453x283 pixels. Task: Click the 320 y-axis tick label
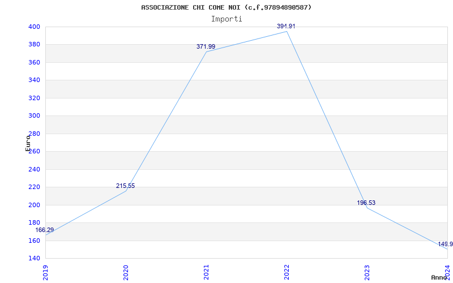(x=34, y=98)
